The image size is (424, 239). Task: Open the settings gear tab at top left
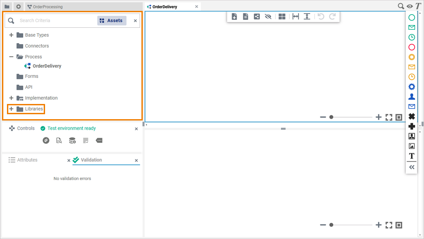tap(19, 7)
